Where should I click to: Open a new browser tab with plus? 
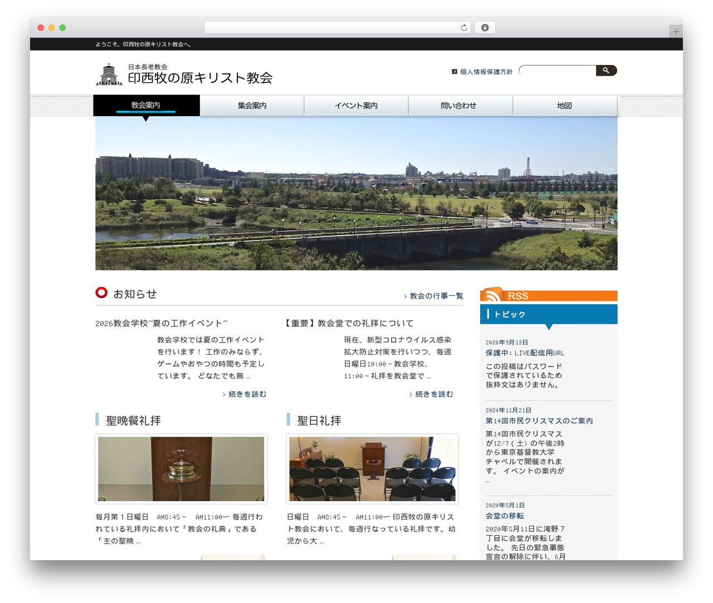click(x=676, y=32)
